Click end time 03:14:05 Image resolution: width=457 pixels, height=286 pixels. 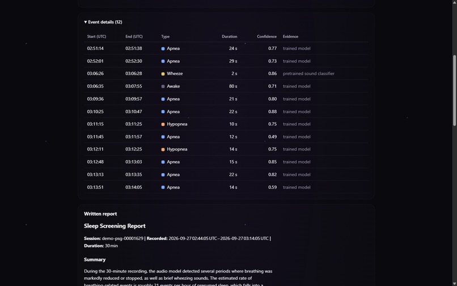click(134, 187)
